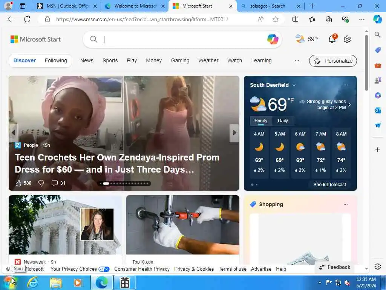386x290 pixels.
Task: Toggle Your Privacy Choices switch icon
Action: (x=104, y=269)
